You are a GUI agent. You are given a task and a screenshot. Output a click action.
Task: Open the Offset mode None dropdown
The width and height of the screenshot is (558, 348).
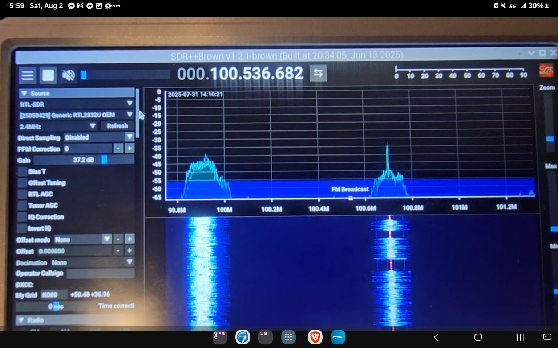[82, 239]
